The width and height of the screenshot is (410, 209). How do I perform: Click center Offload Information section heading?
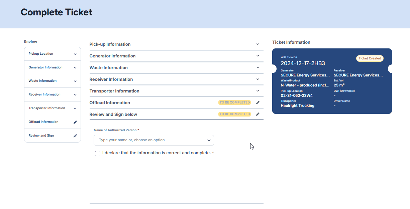pyautogui.click(x=110, y=103)
